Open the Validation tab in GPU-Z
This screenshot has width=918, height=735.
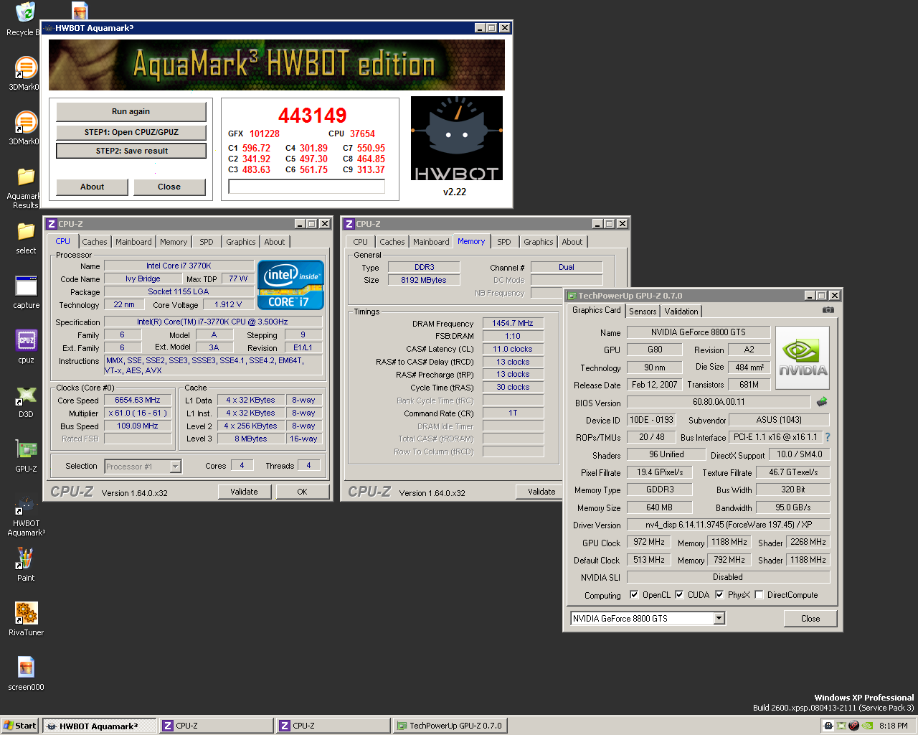tap(681, 311)
